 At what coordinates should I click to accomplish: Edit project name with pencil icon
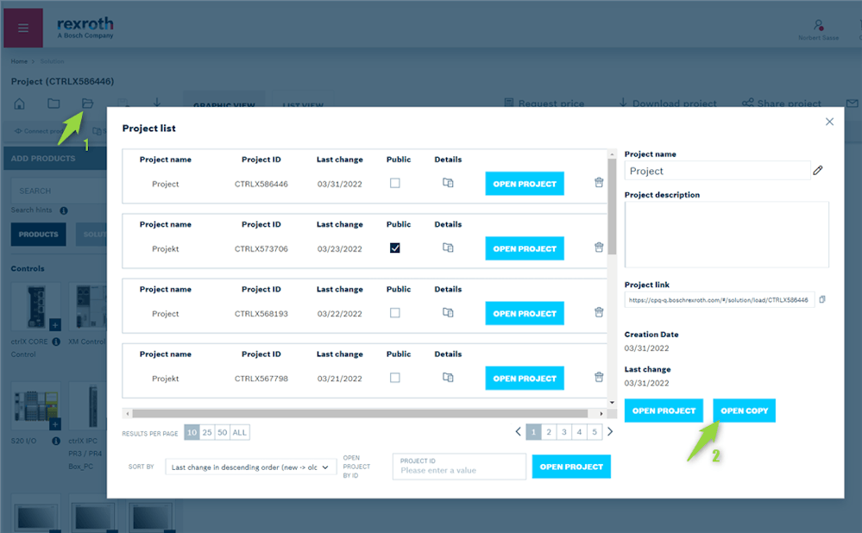[x=818, y=171]
